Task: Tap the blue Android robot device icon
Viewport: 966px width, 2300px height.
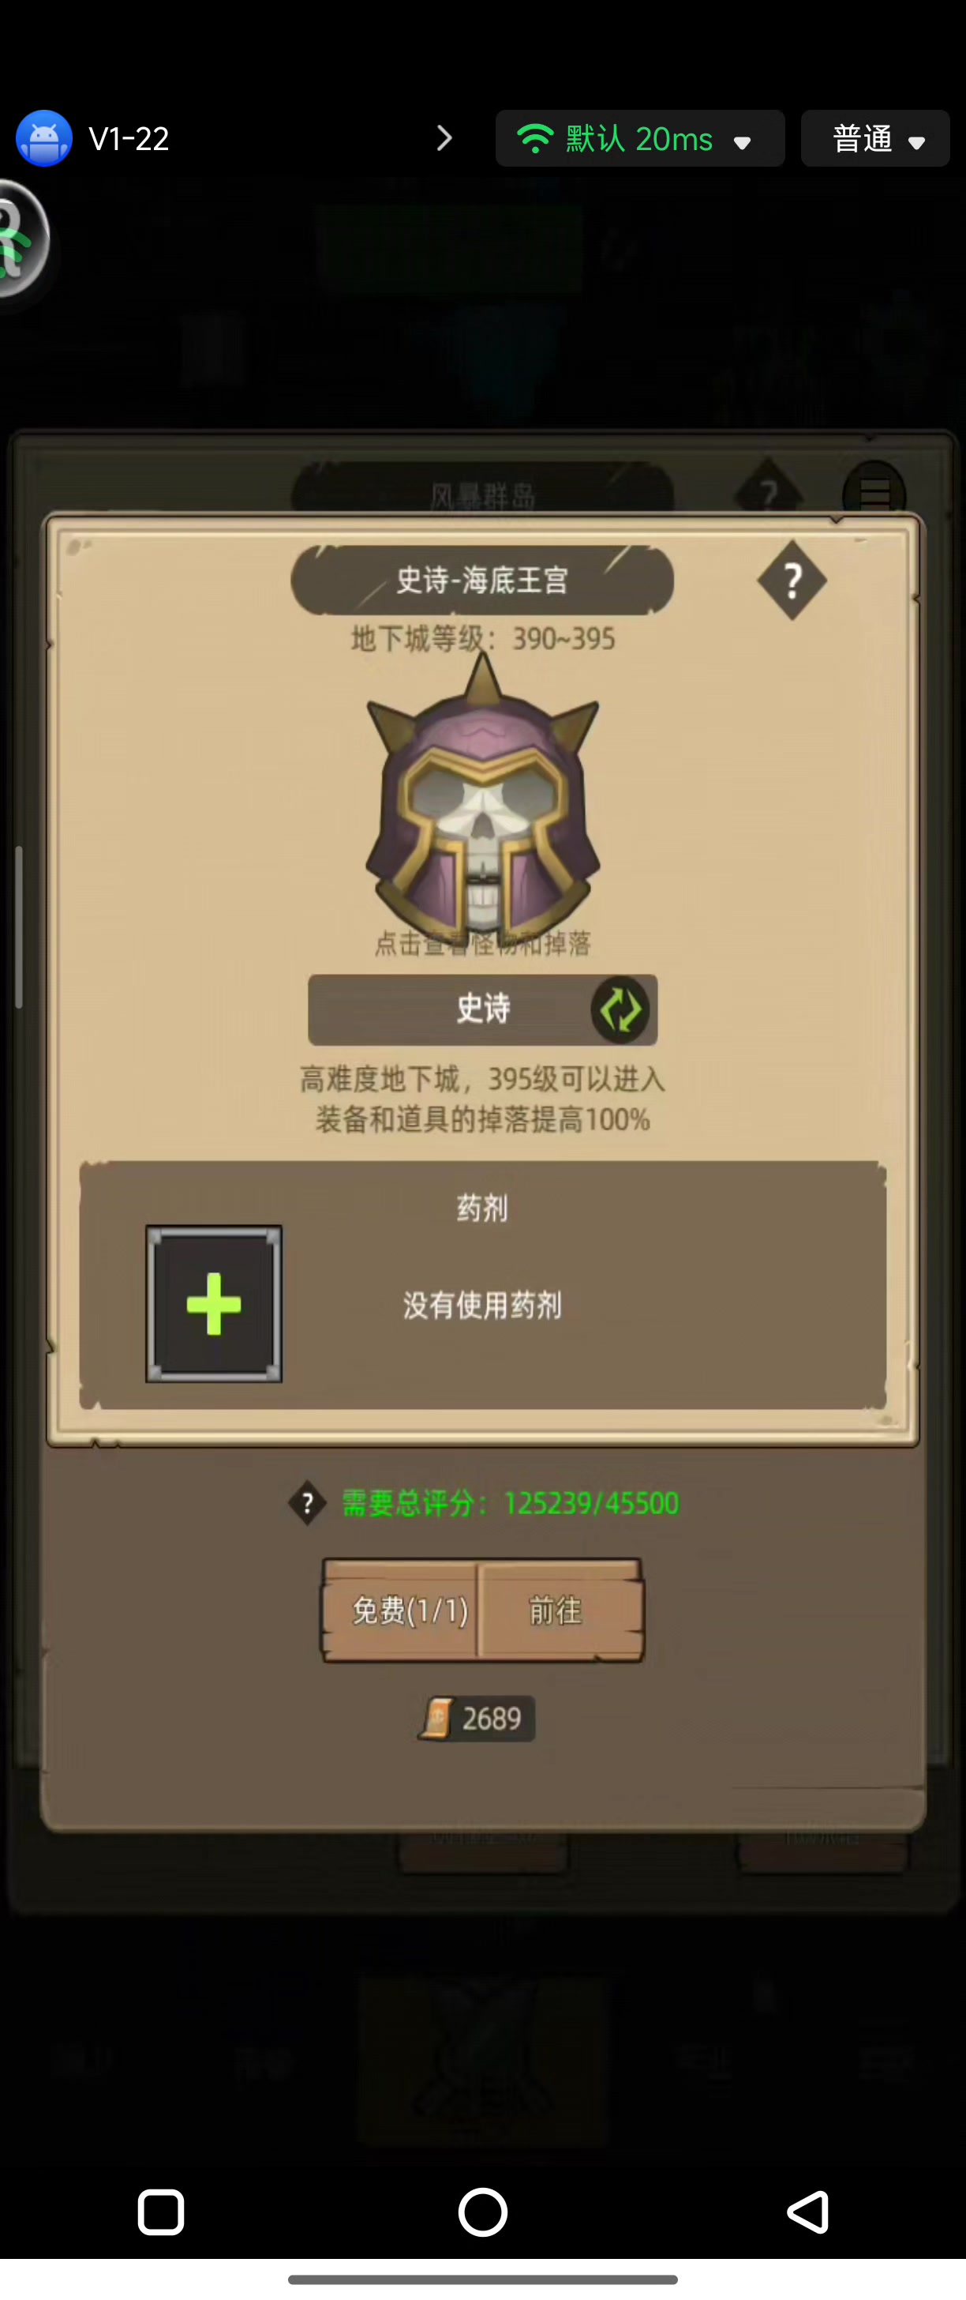Action: (43, 138)
